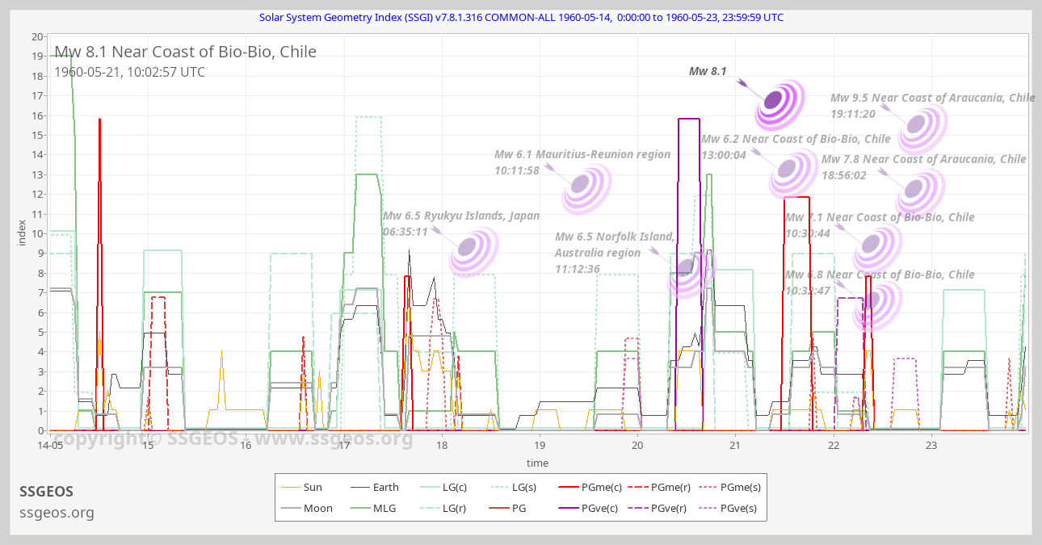Toggle the MLG series in the legend

coord(373,508)
